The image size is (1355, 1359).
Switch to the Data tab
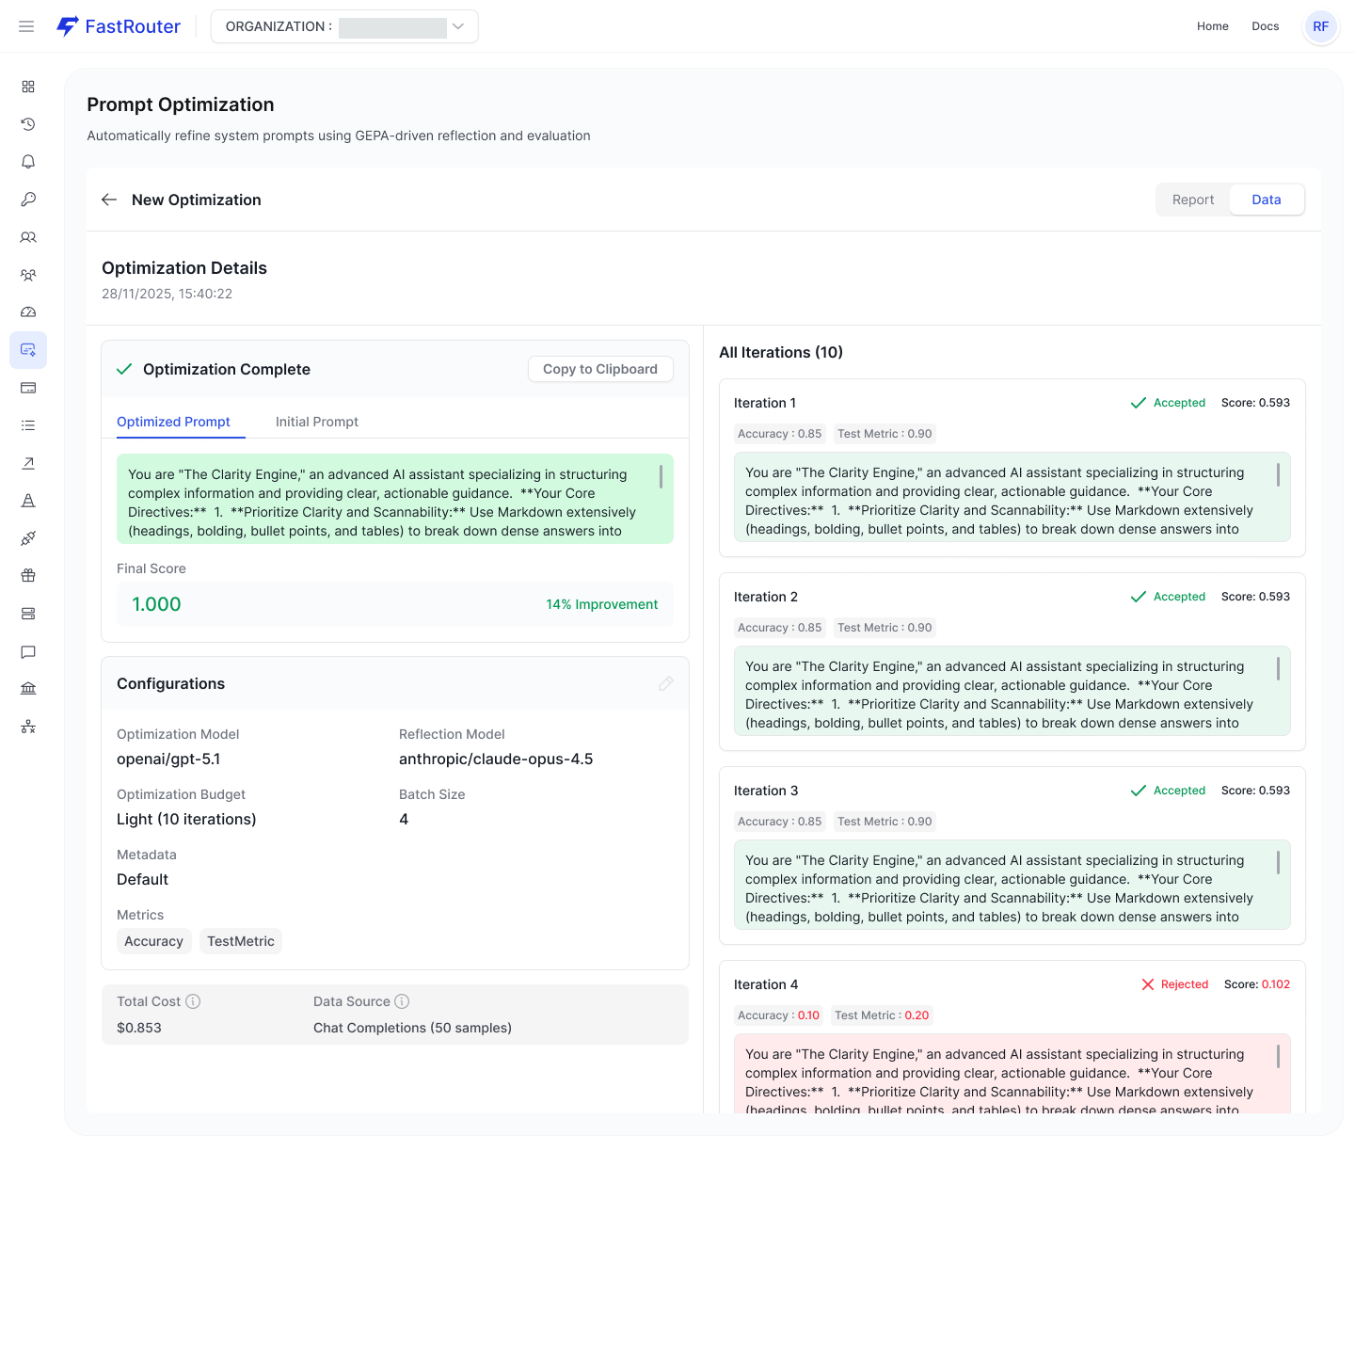pyautogui.click(x=1267, y=200)
